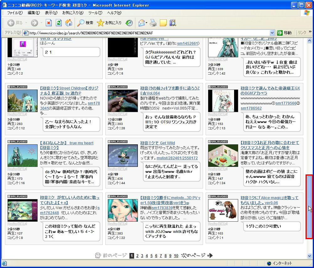Open the ヘルプ(H) menu

[x=114, y=13]
